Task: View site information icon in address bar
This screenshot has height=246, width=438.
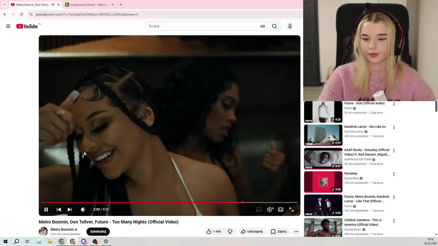Action: tap(31, 14)
